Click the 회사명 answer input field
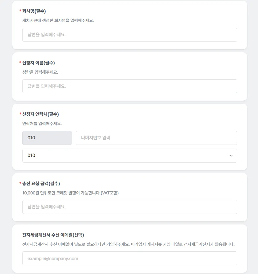This screenshot has height=274, width=258. pos(129,35)
